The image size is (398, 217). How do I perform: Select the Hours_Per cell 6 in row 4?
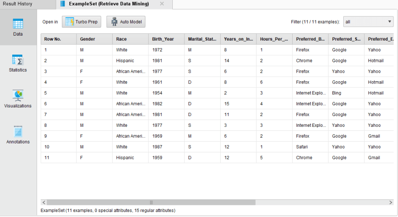click(275, 82)
